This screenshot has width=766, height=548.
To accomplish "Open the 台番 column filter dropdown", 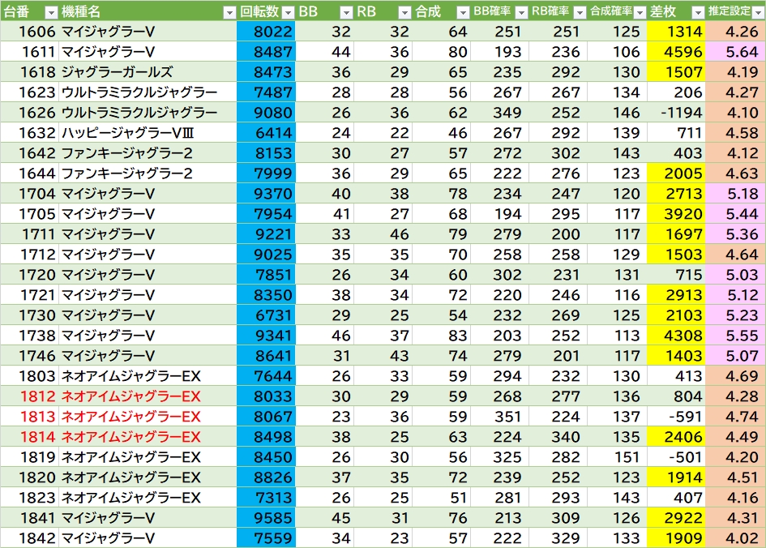I will point(50,12).
